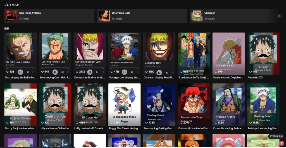286x148 pixels.
Task: Open the Sanji Culpable o no thumbnail
Action: pyautogui.click(x=228, y=54)
